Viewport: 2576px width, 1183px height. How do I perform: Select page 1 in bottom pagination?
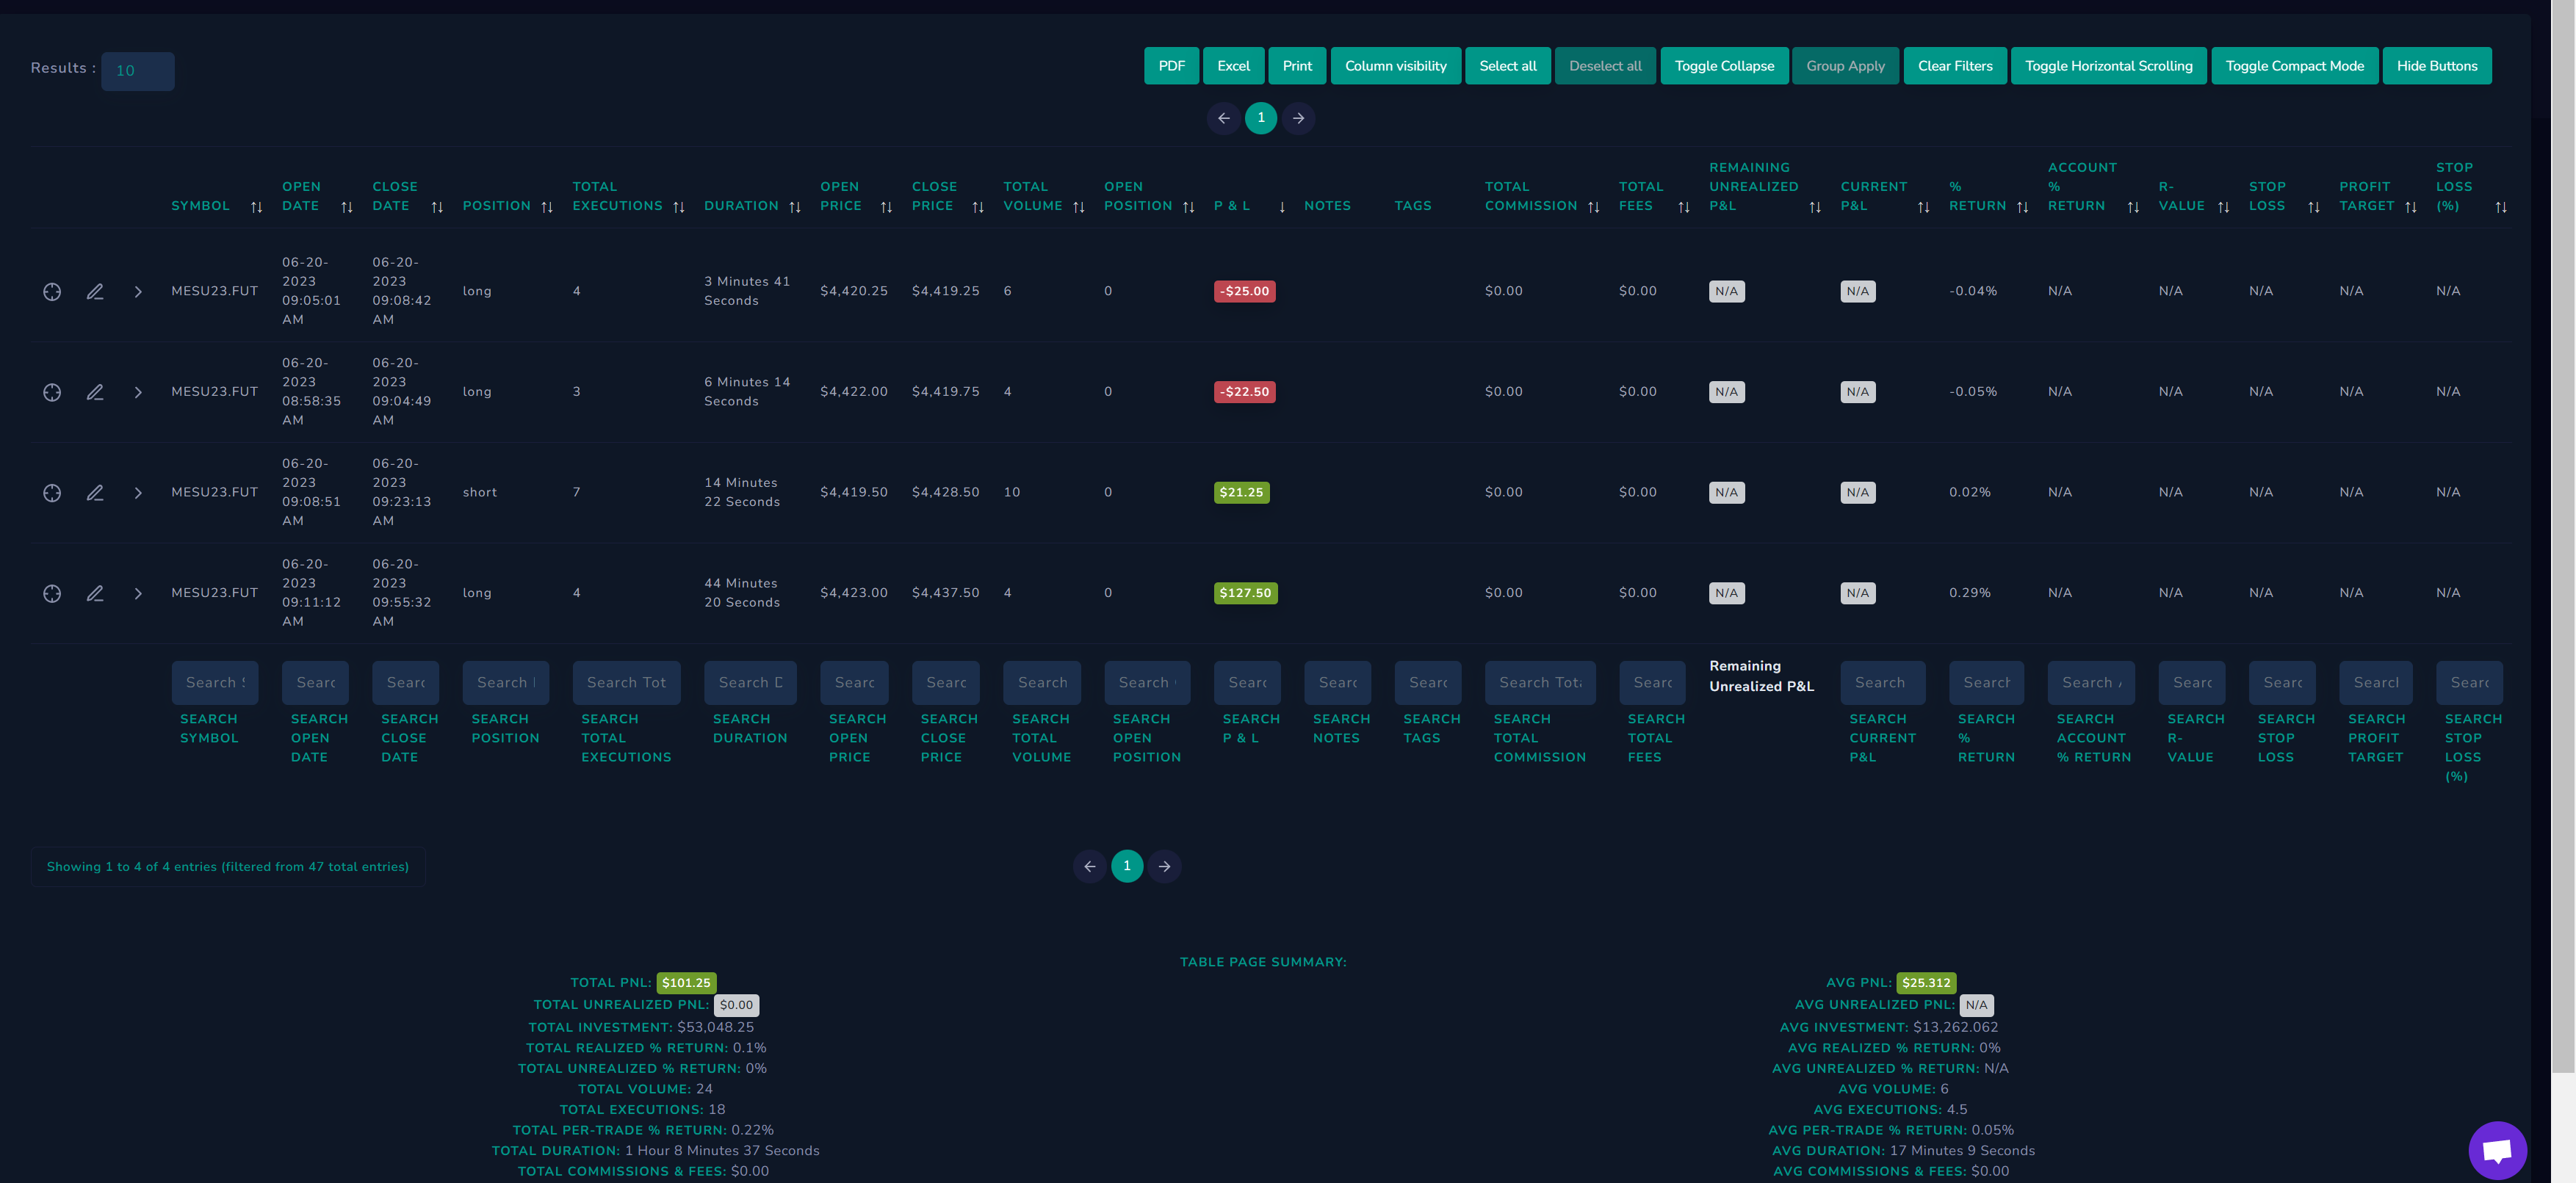(x=1127, y=866)
